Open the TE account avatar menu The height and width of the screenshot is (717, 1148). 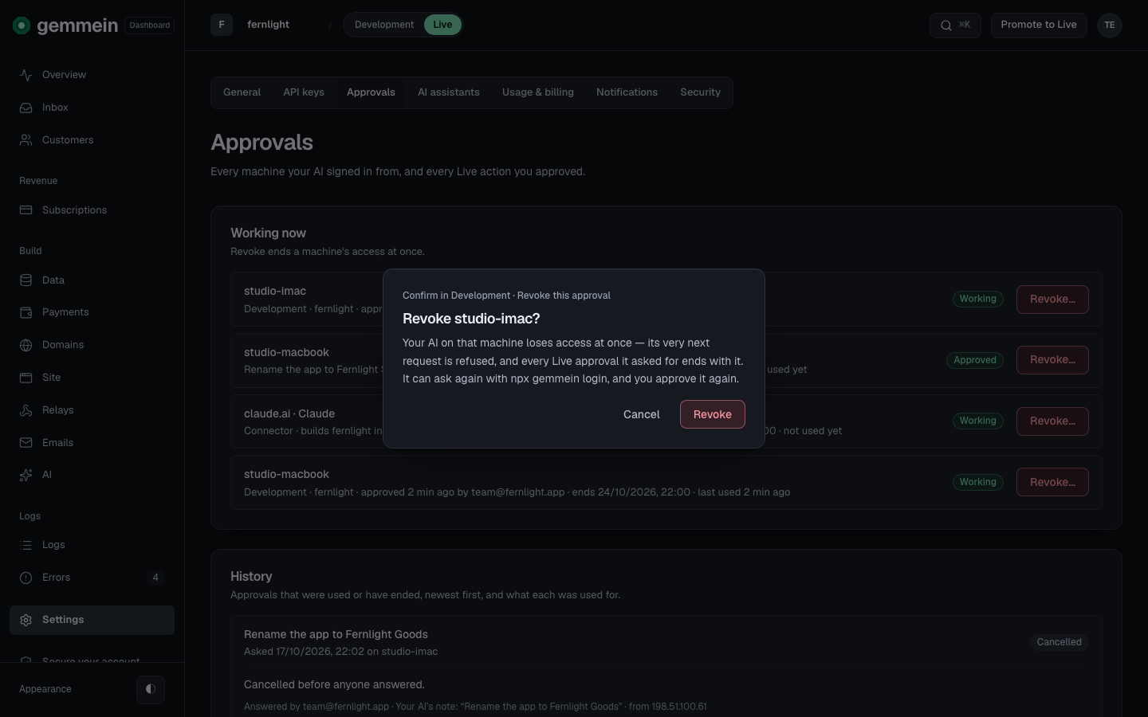1110,25
